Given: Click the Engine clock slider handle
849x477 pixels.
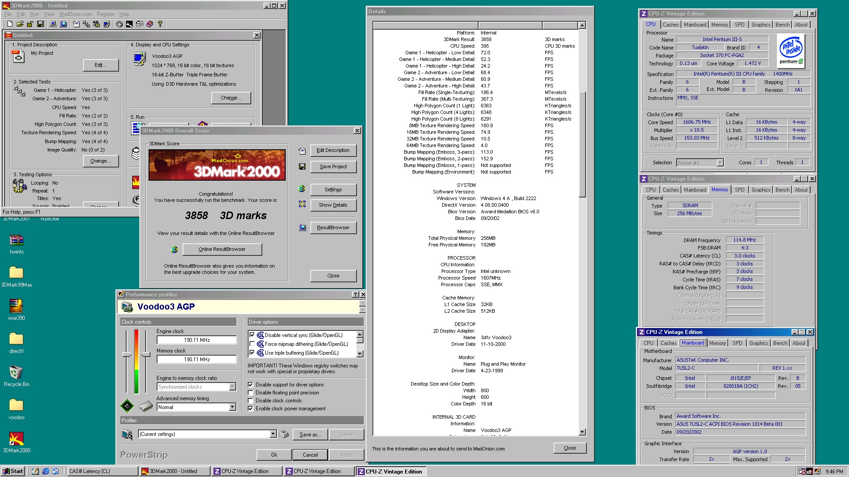Looking at the screenshot, I should pos(127,355).
